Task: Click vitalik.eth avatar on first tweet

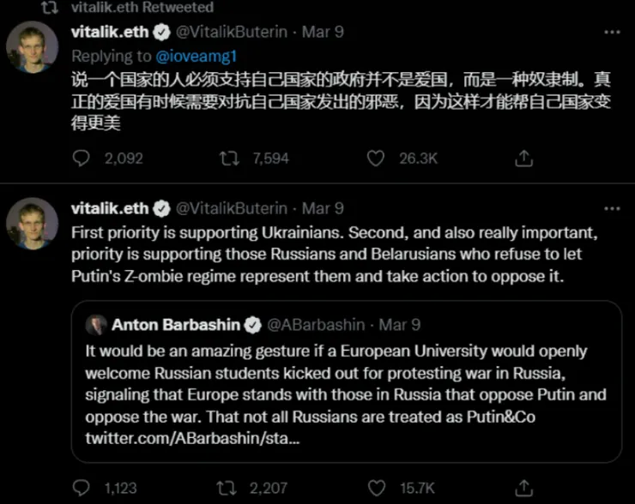Action: [32, 48]
